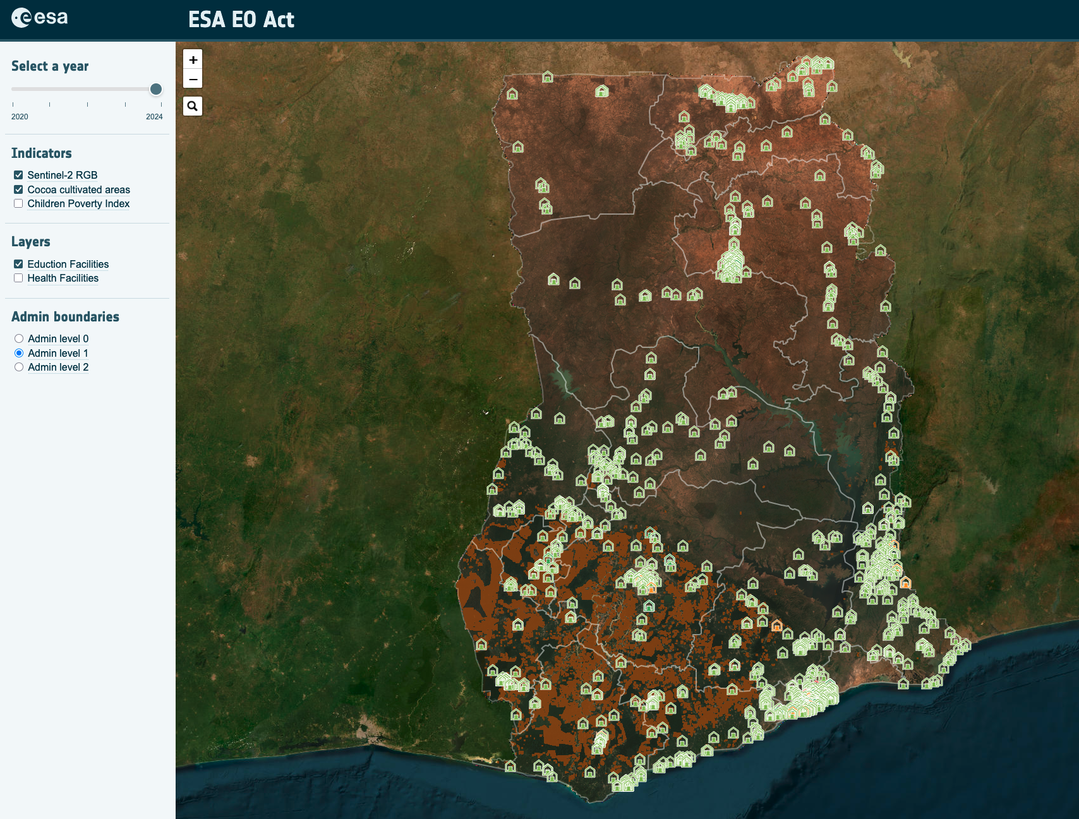Open the map search magnifier tool

[x=193, y=106]
